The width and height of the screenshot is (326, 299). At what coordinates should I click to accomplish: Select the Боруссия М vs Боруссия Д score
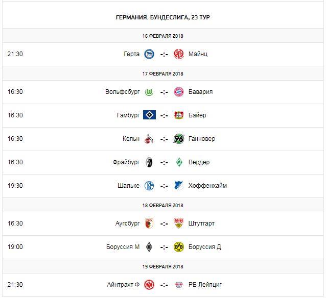coord(164,247)
